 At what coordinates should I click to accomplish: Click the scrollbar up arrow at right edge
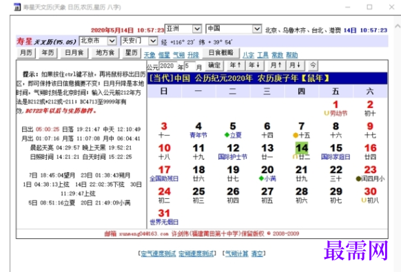coord(397,26)
